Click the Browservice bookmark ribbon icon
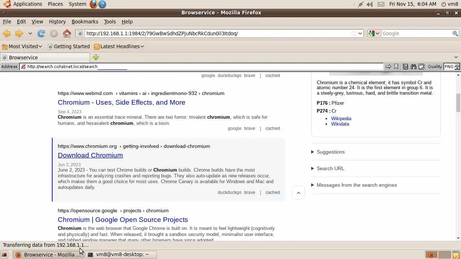461x259 pixels. pyautogui.click(x=396, y=67)
